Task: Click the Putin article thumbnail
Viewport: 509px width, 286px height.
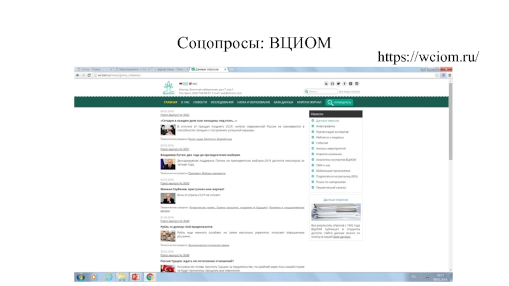Action: (x=168, y=164)
